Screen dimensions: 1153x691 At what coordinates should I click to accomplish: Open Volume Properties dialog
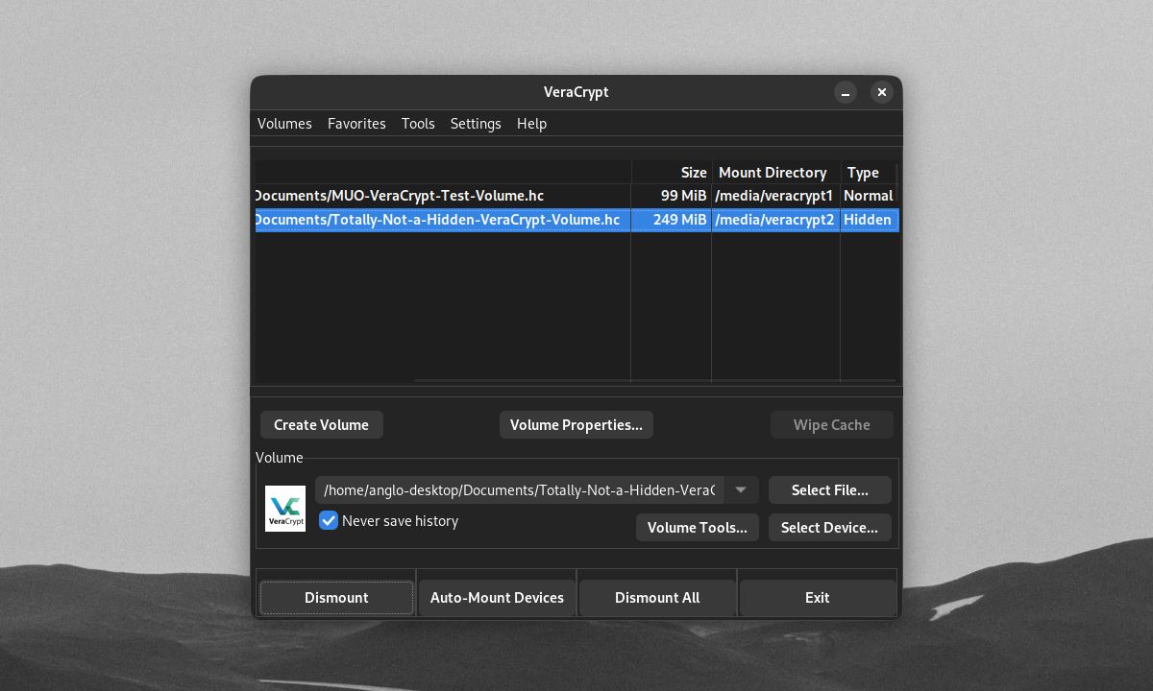point(576,425)
